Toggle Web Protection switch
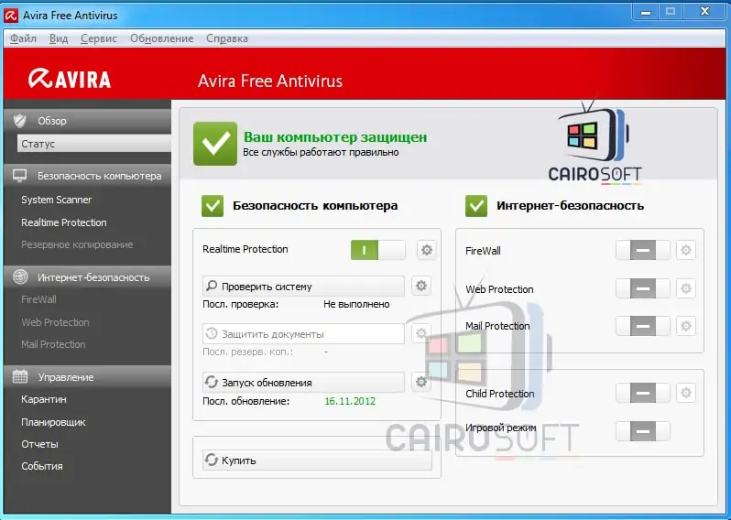The height and width of the screenshot is (520, 731). pos(642,288)
